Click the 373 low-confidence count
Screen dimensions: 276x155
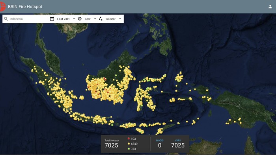[x=133, y=149]
